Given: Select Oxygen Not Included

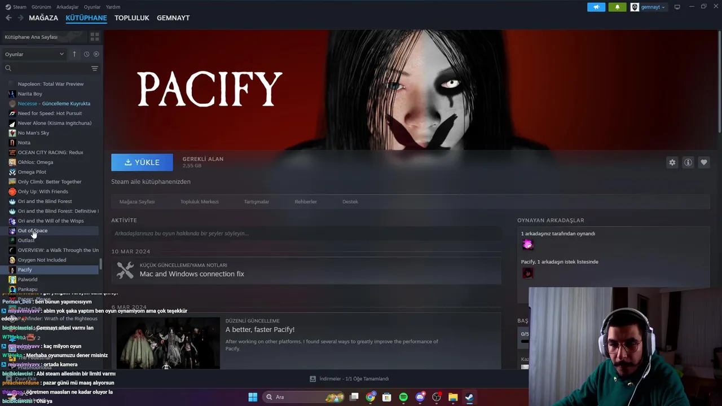Looking at the screenshot, I should click(42, 260).
